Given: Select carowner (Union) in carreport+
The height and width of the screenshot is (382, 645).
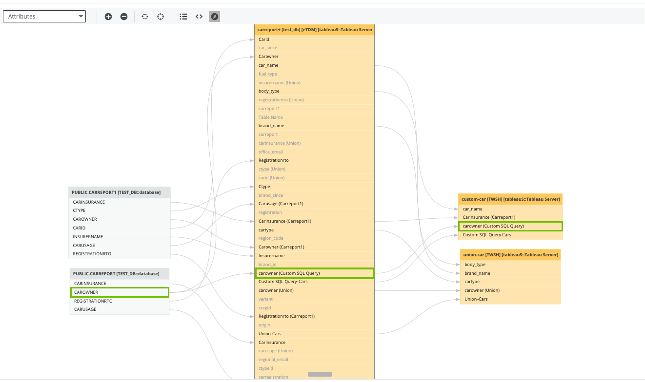Looking at the screenshot, I should click(x=314, y=290).
